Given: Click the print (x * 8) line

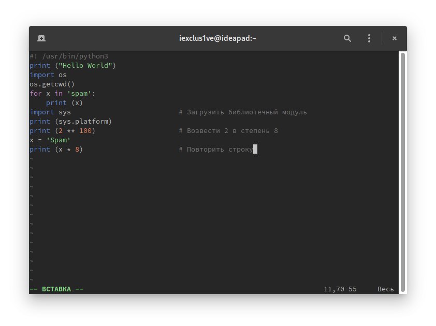Looking at the screenshot, I should pyautogui.click(x=56, y=150).
